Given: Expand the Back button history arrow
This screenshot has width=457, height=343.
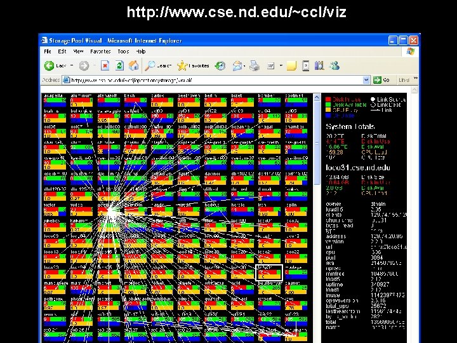Looking at the screenshot, I should pos(72,65).
